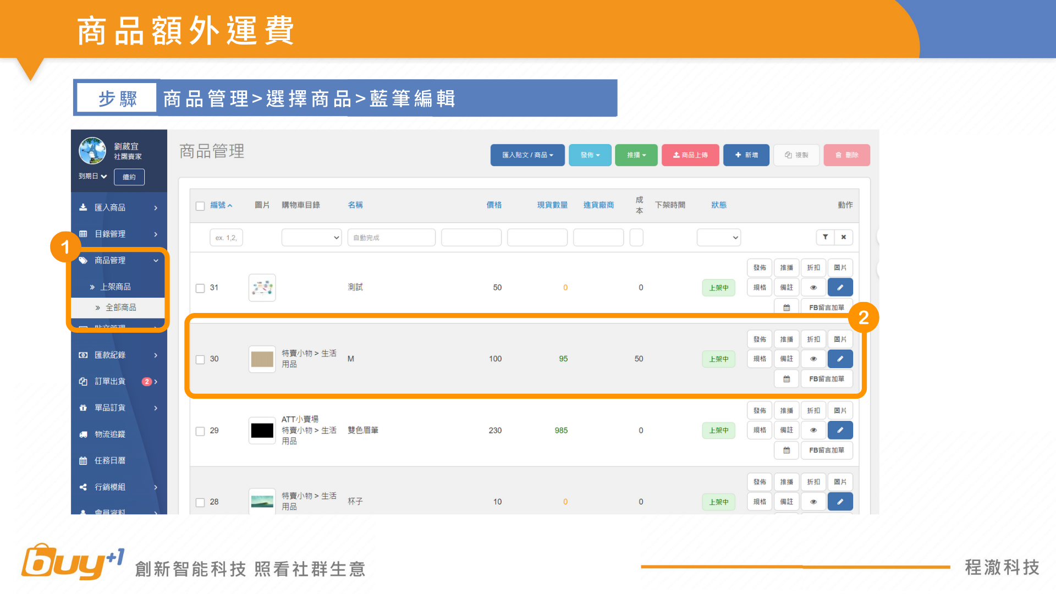Open the 狀態 filter dropdown
This screenshot has width=1056, height=594.
718,238
